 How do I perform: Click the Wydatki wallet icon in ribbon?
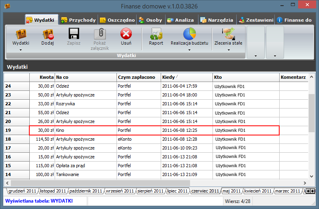[20, 34]
